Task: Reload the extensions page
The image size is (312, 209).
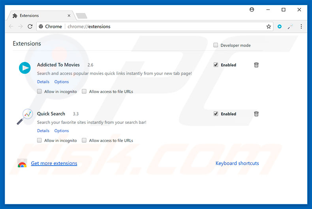Action: click(x=30, y=26)
